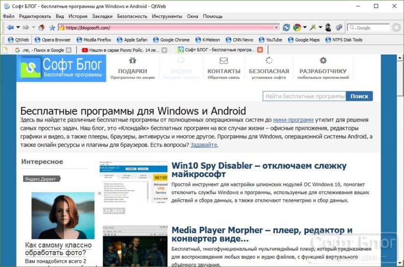Open the Закладки menu
Image resolution: width=404 pixels, height=267 pixels.
pos(102,16)
